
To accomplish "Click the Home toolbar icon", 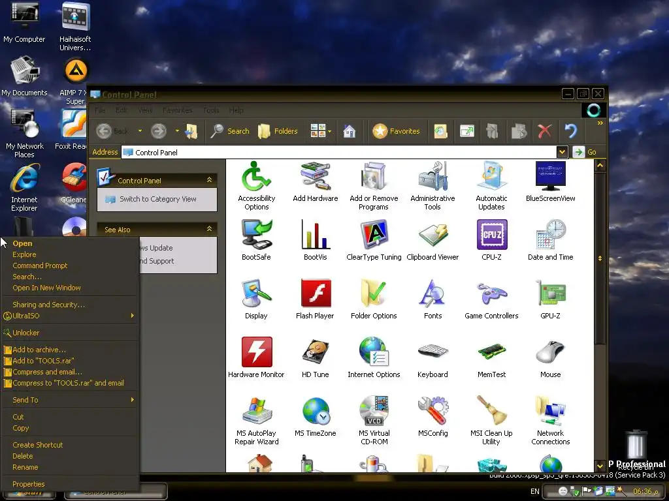I will [350, 131].
